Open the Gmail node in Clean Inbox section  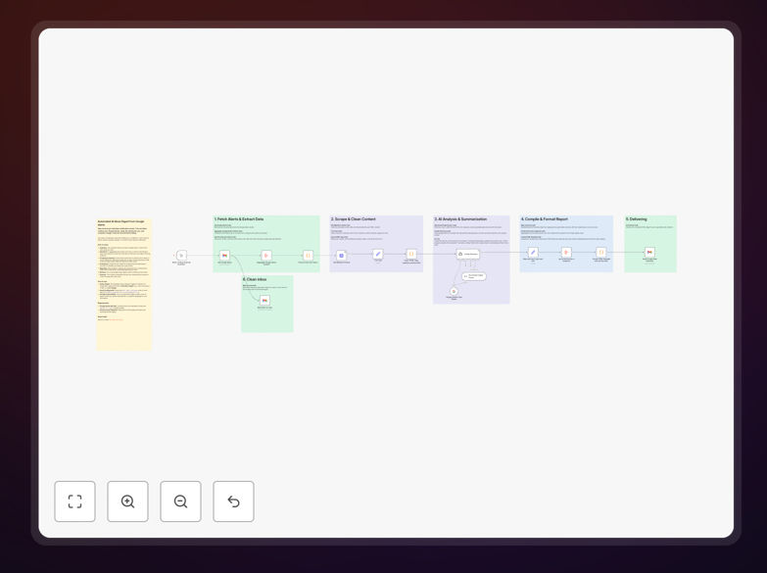pyautogui.click(x=264, y=300)
